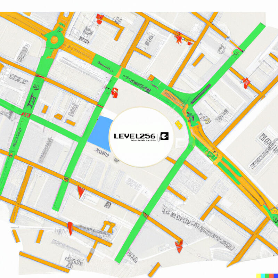Select the dark gray bar on green road
This screenshot has width=278, height=278.
[201, 94]
